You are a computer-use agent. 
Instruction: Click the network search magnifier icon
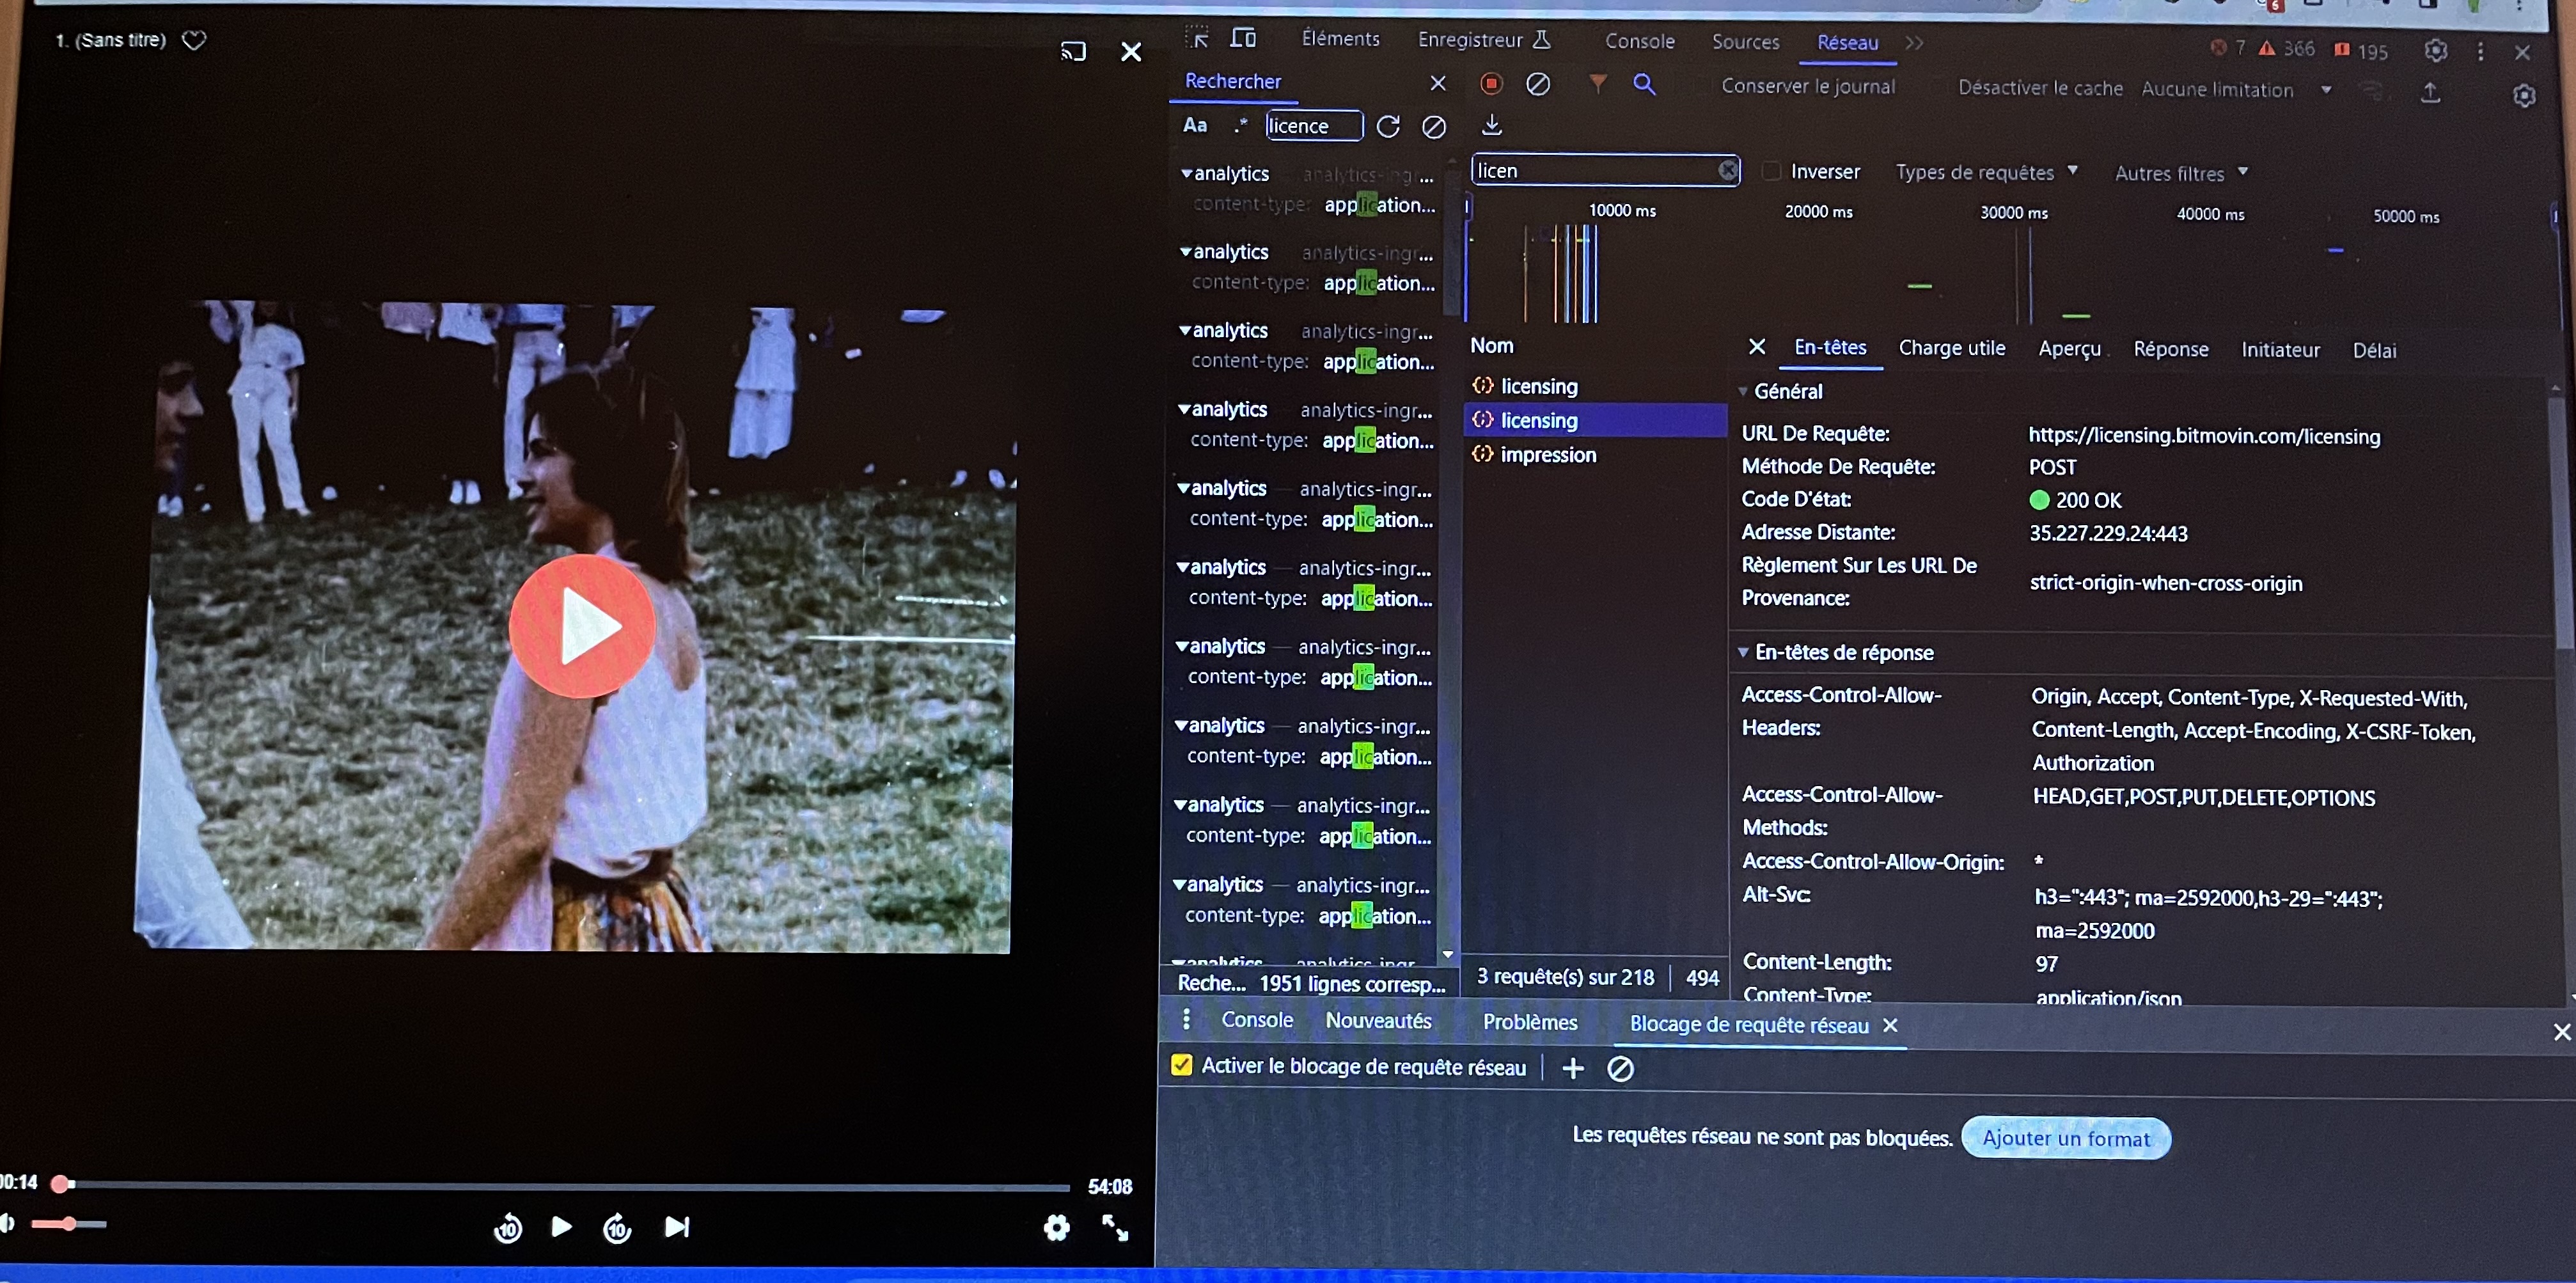click(1644, 85)
